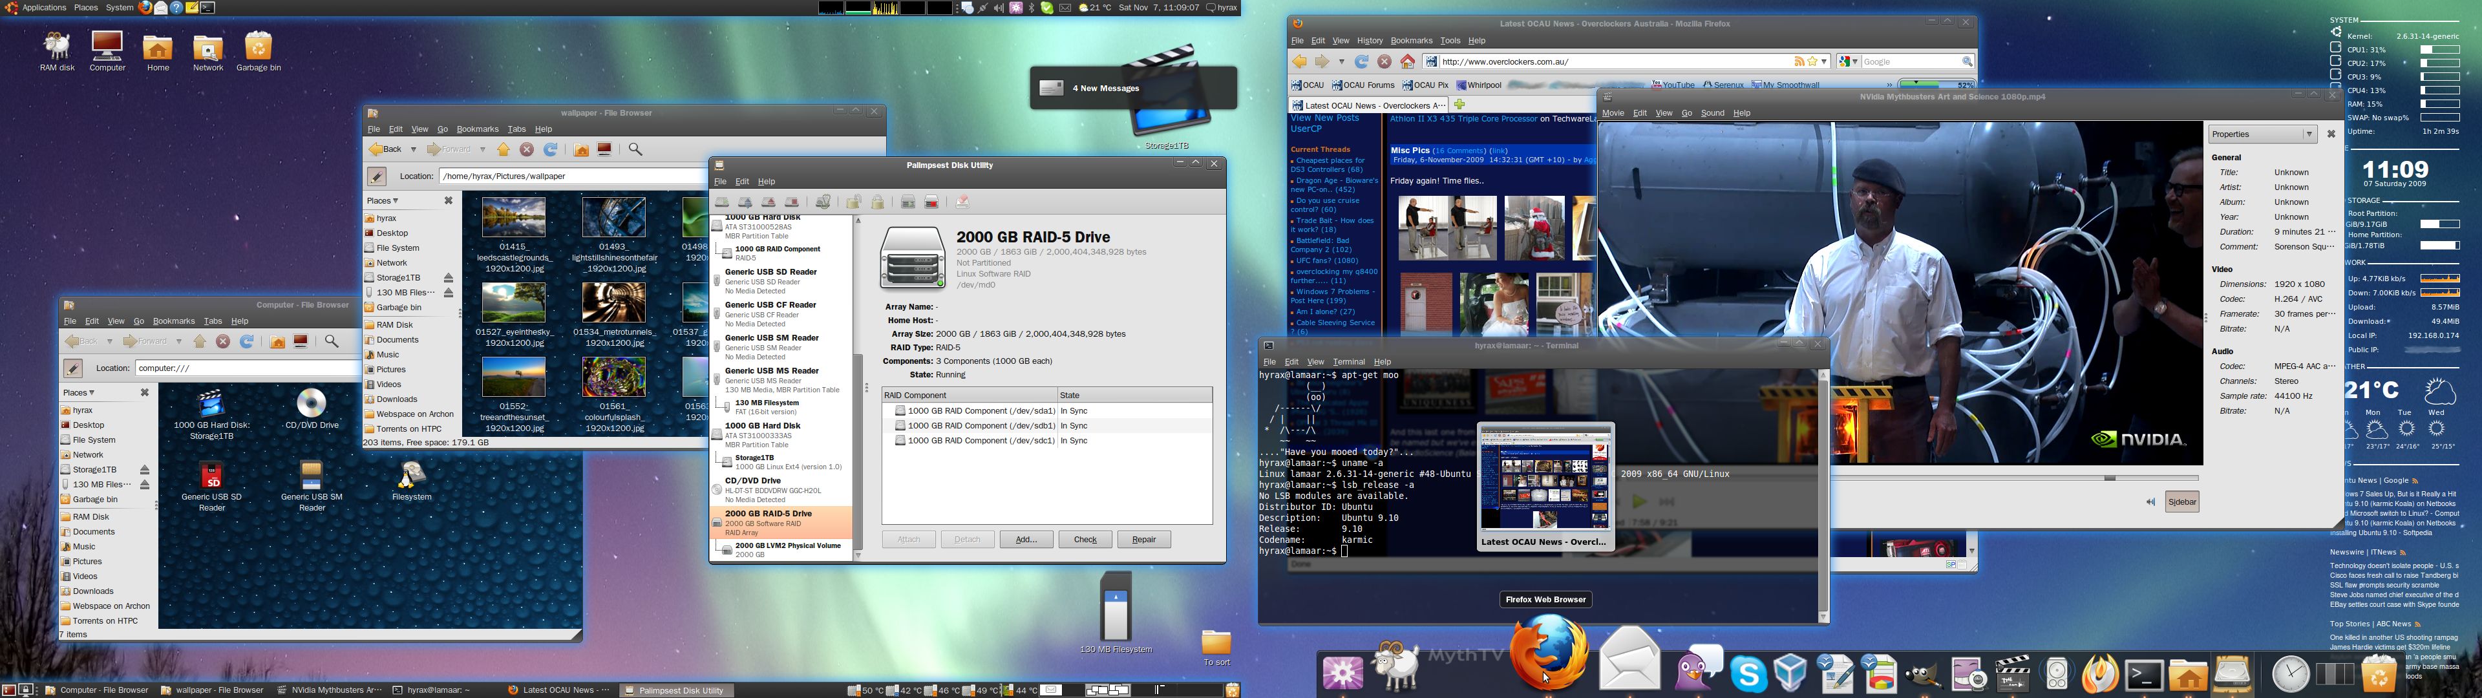Open the Properties combo box in movie player sidebar
This screenshot has height=698, width=2482.
point(2262,134)
